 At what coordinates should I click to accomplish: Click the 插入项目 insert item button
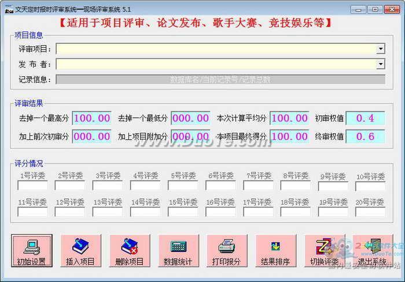click(80, 251)
